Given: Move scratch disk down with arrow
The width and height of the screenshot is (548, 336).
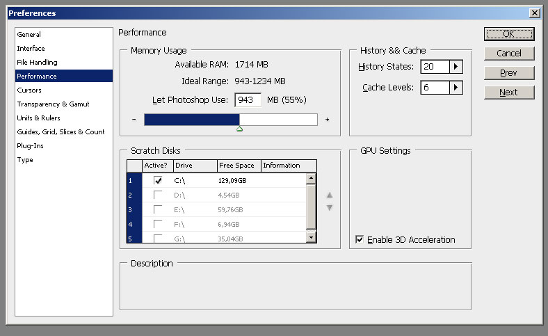Looking at the screenshot, I should point(329,208).
